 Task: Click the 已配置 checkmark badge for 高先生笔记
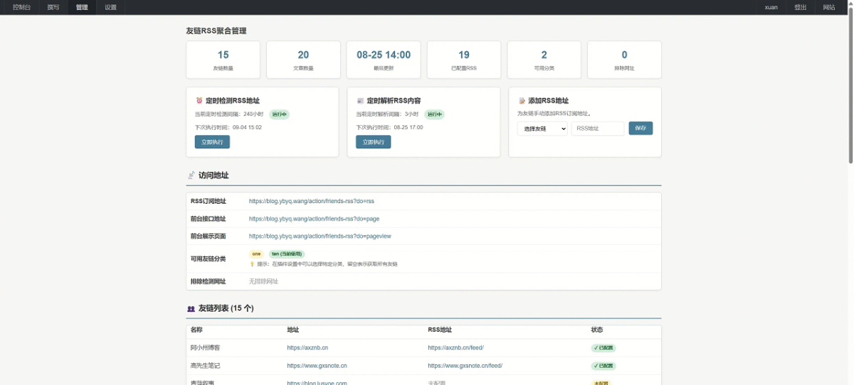pyautogui.click(x=603, y=366)
